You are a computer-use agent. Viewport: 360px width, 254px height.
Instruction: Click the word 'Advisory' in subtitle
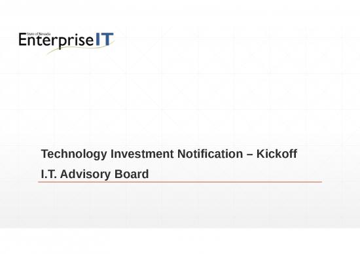pyautogui.click(x=85, y=175)
